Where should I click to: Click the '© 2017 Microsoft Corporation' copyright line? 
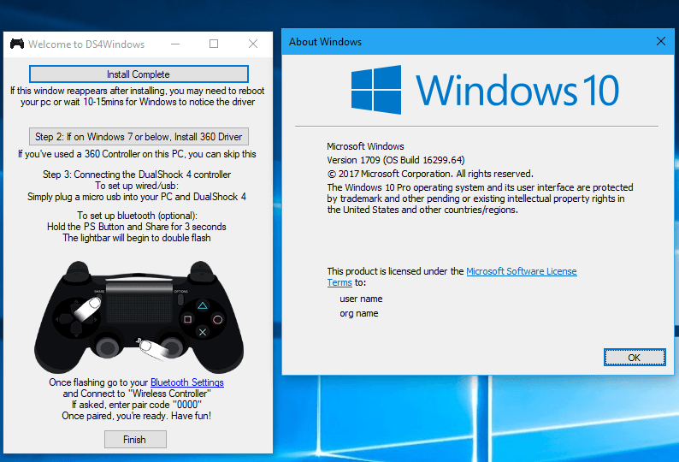coord(430,174)
